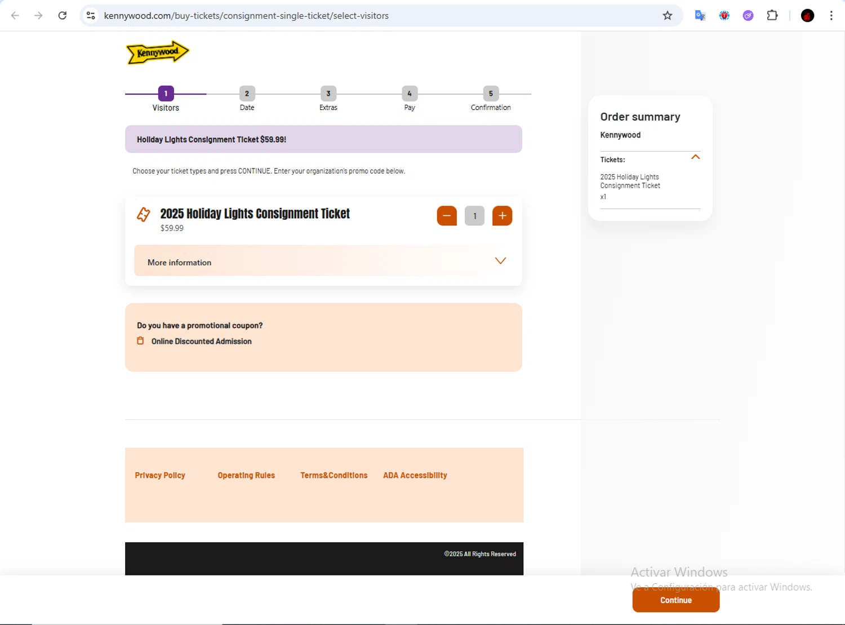Screen dimensions: 845x625
Task: Click the coupon tag icon by Online Discounted Admission
Action: [x=140, y=341]
